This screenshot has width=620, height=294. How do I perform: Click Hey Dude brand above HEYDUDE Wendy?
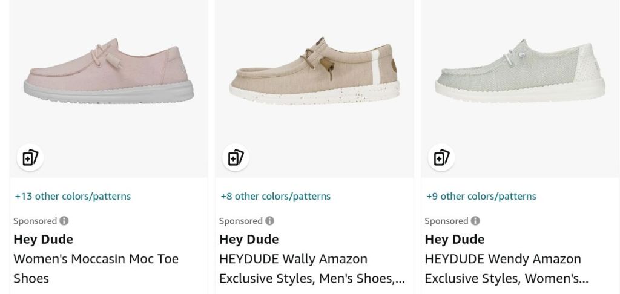[455, 239]
